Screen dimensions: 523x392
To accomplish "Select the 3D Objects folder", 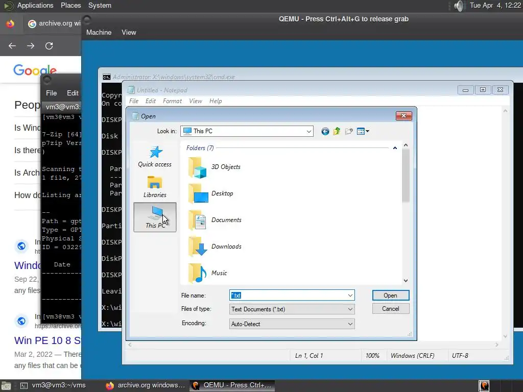I will (214, 167).
